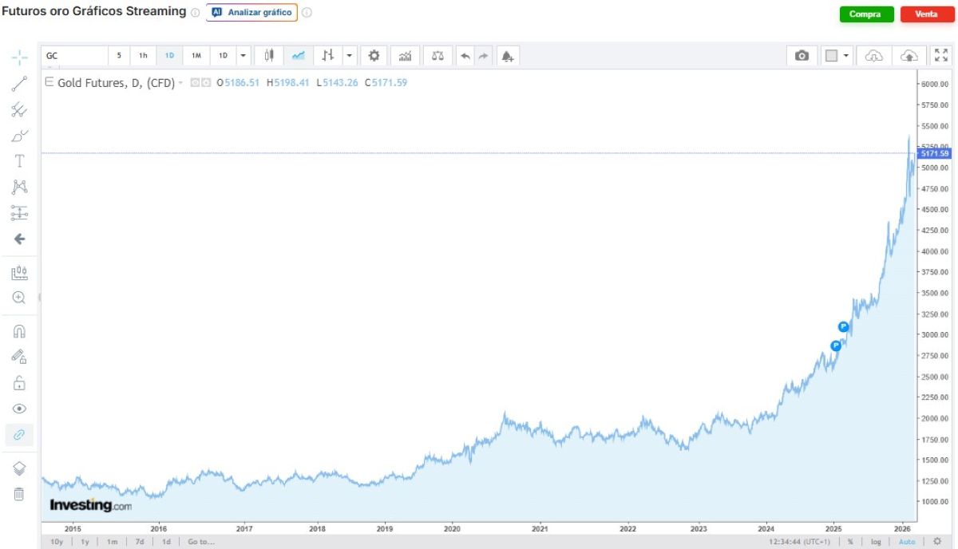The width and height of the screenshot is (958, 549).
Task: Take a chart snapshot with camera icon
Action: click(802, 56)
